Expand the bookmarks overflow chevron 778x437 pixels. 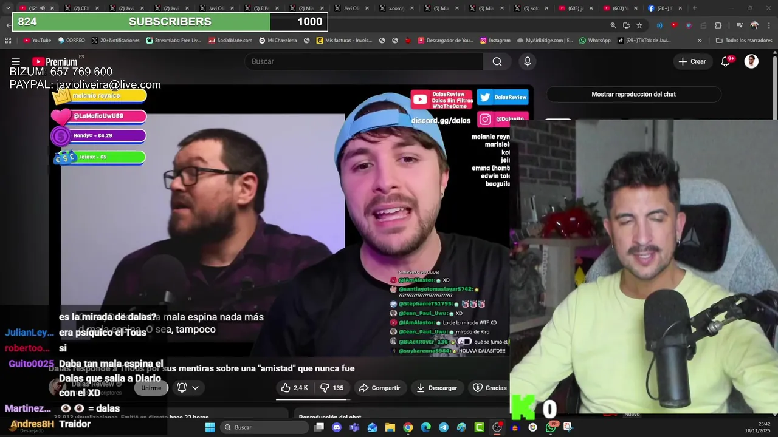(700, 41)
